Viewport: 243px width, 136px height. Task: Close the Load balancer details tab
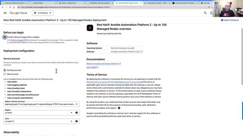(x=169, y=3)
